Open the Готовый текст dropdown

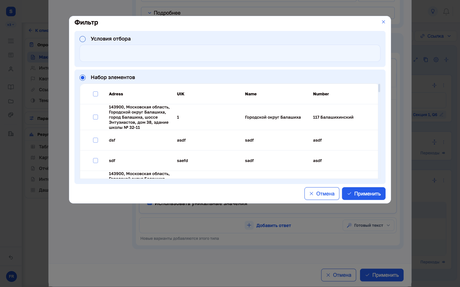(x=368, y=225)
